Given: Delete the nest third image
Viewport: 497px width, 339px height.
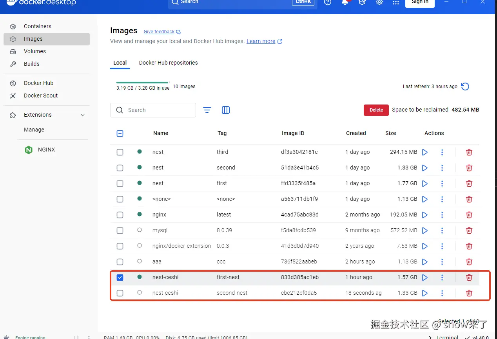Looking at the screenshot, I should point(469,152).
